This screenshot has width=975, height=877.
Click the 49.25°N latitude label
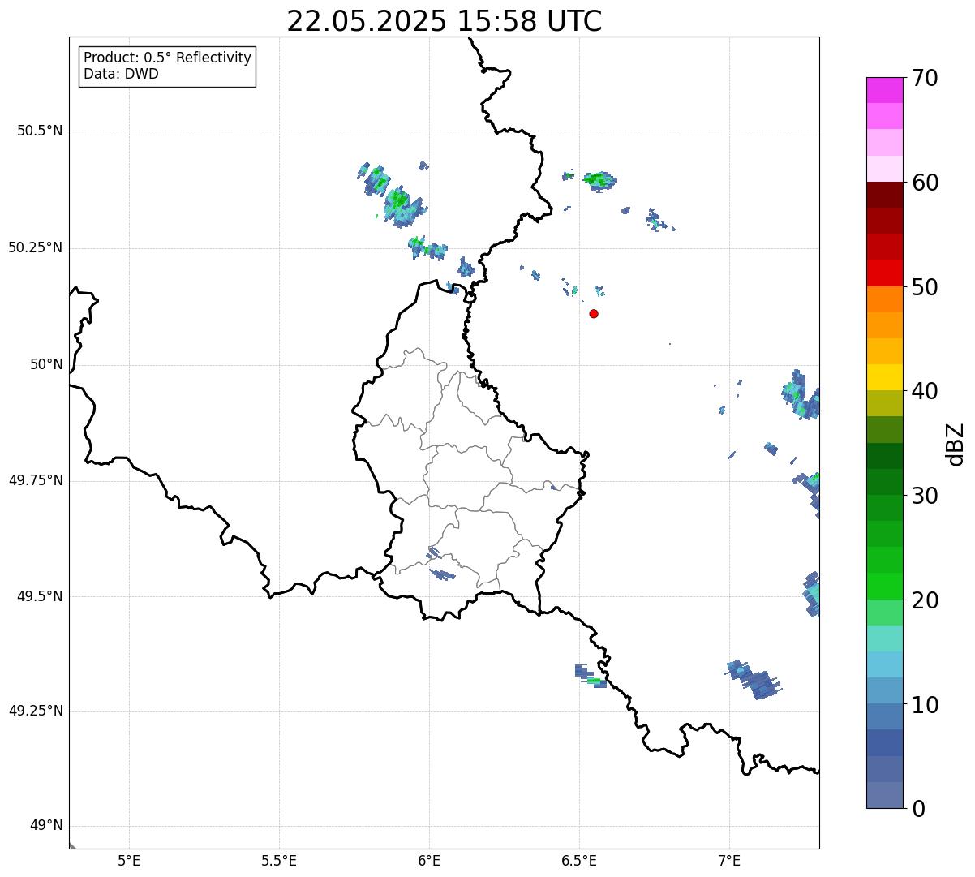[x=36, y=711]
